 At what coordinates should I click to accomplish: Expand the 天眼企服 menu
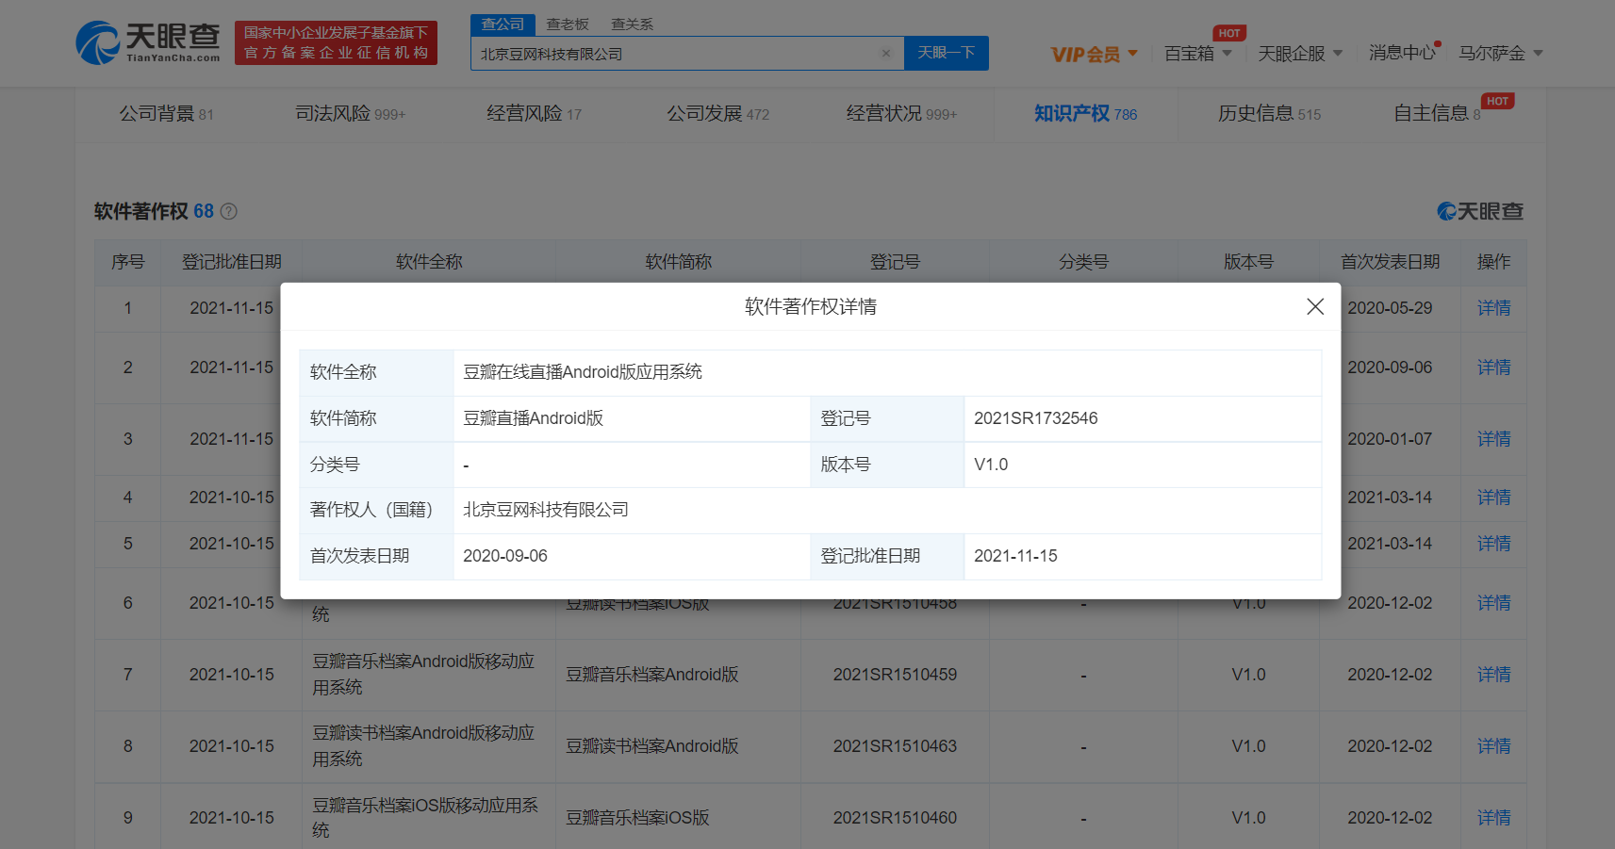click(x=1299, y=54)
